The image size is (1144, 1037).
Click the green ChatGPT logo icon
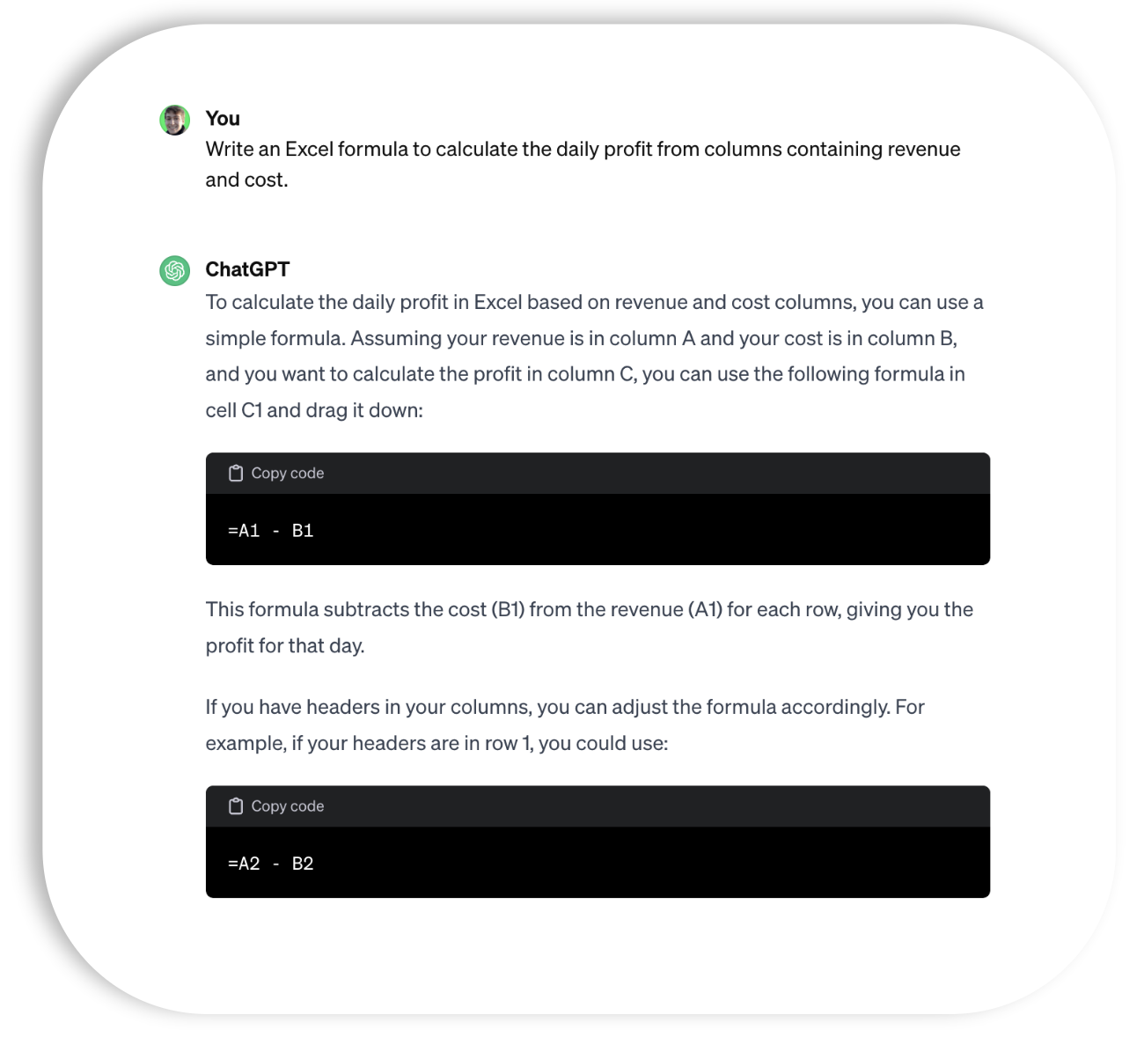174,271
